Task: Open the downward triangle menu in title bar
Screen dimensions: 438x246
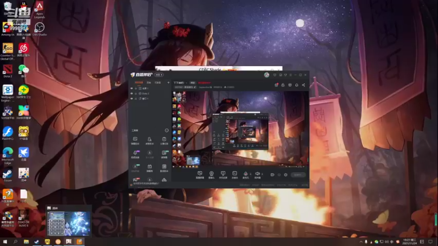Action: (x=285, y=75)
